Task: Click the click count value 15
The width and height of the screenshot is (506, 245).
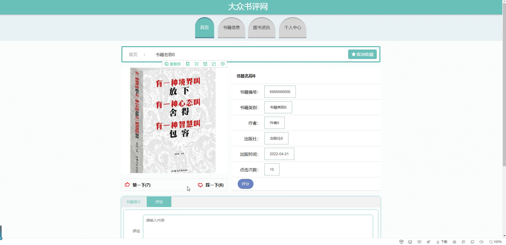Action: pos(272,169)
